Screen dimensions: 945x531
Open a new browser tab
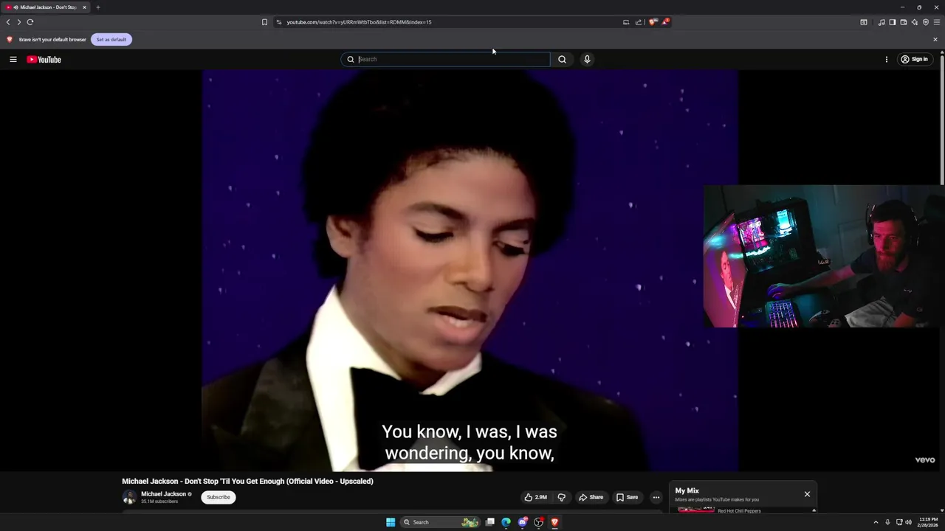(97, 7)
